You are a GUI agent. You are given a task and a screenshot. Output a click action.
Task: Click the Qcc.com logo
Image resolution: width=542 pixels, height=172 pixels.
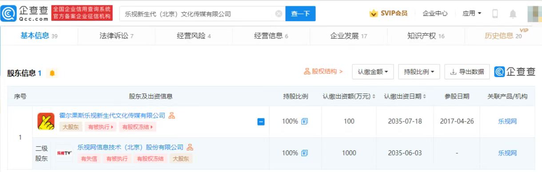[24, 13]
